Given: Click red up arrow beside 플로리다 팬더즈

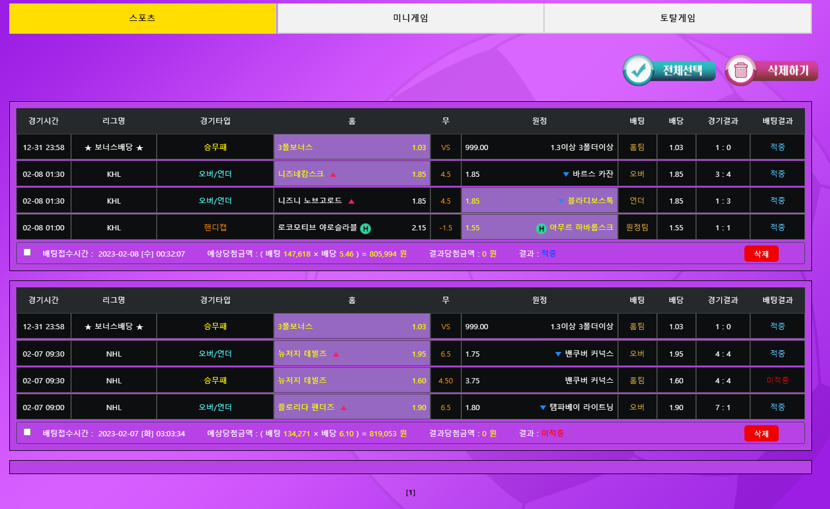Looking at the screenshot, I should click(x=344, y=408).
